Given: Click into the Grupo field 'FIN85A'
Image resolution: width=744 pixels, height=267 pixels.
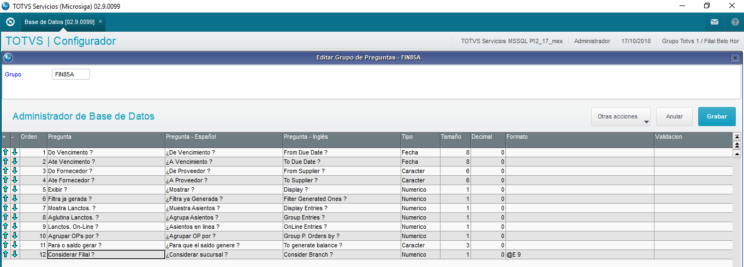Looking at the screenshot, I should click(71, 74).
